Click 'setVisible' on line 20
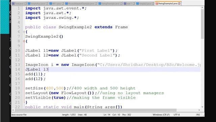The height and width of the screenshot is (122, 216). tap(38, 98)
